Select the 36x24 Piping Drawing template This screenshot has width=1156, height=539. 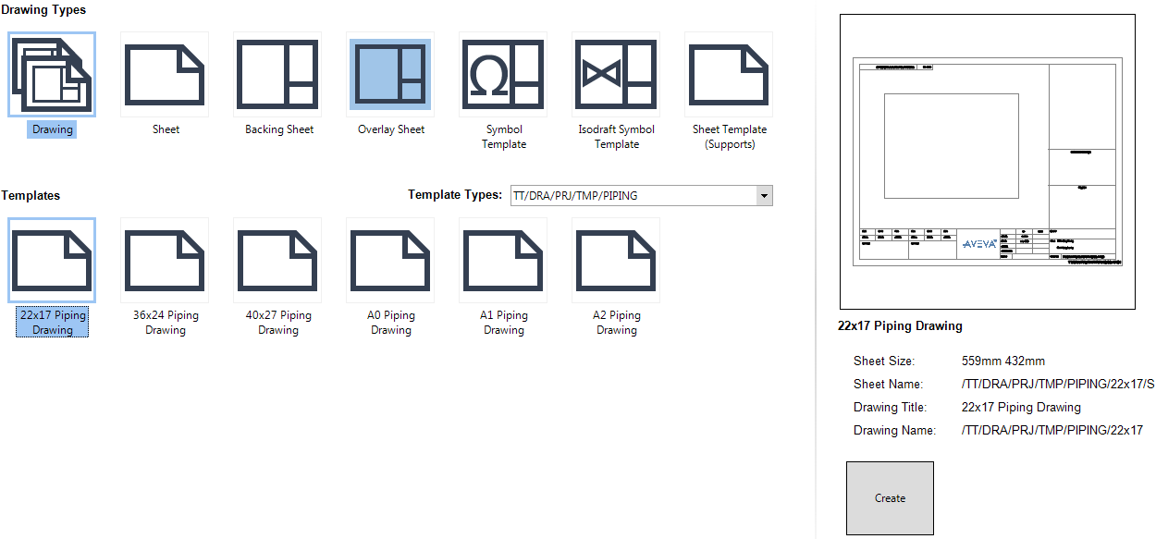165,260
